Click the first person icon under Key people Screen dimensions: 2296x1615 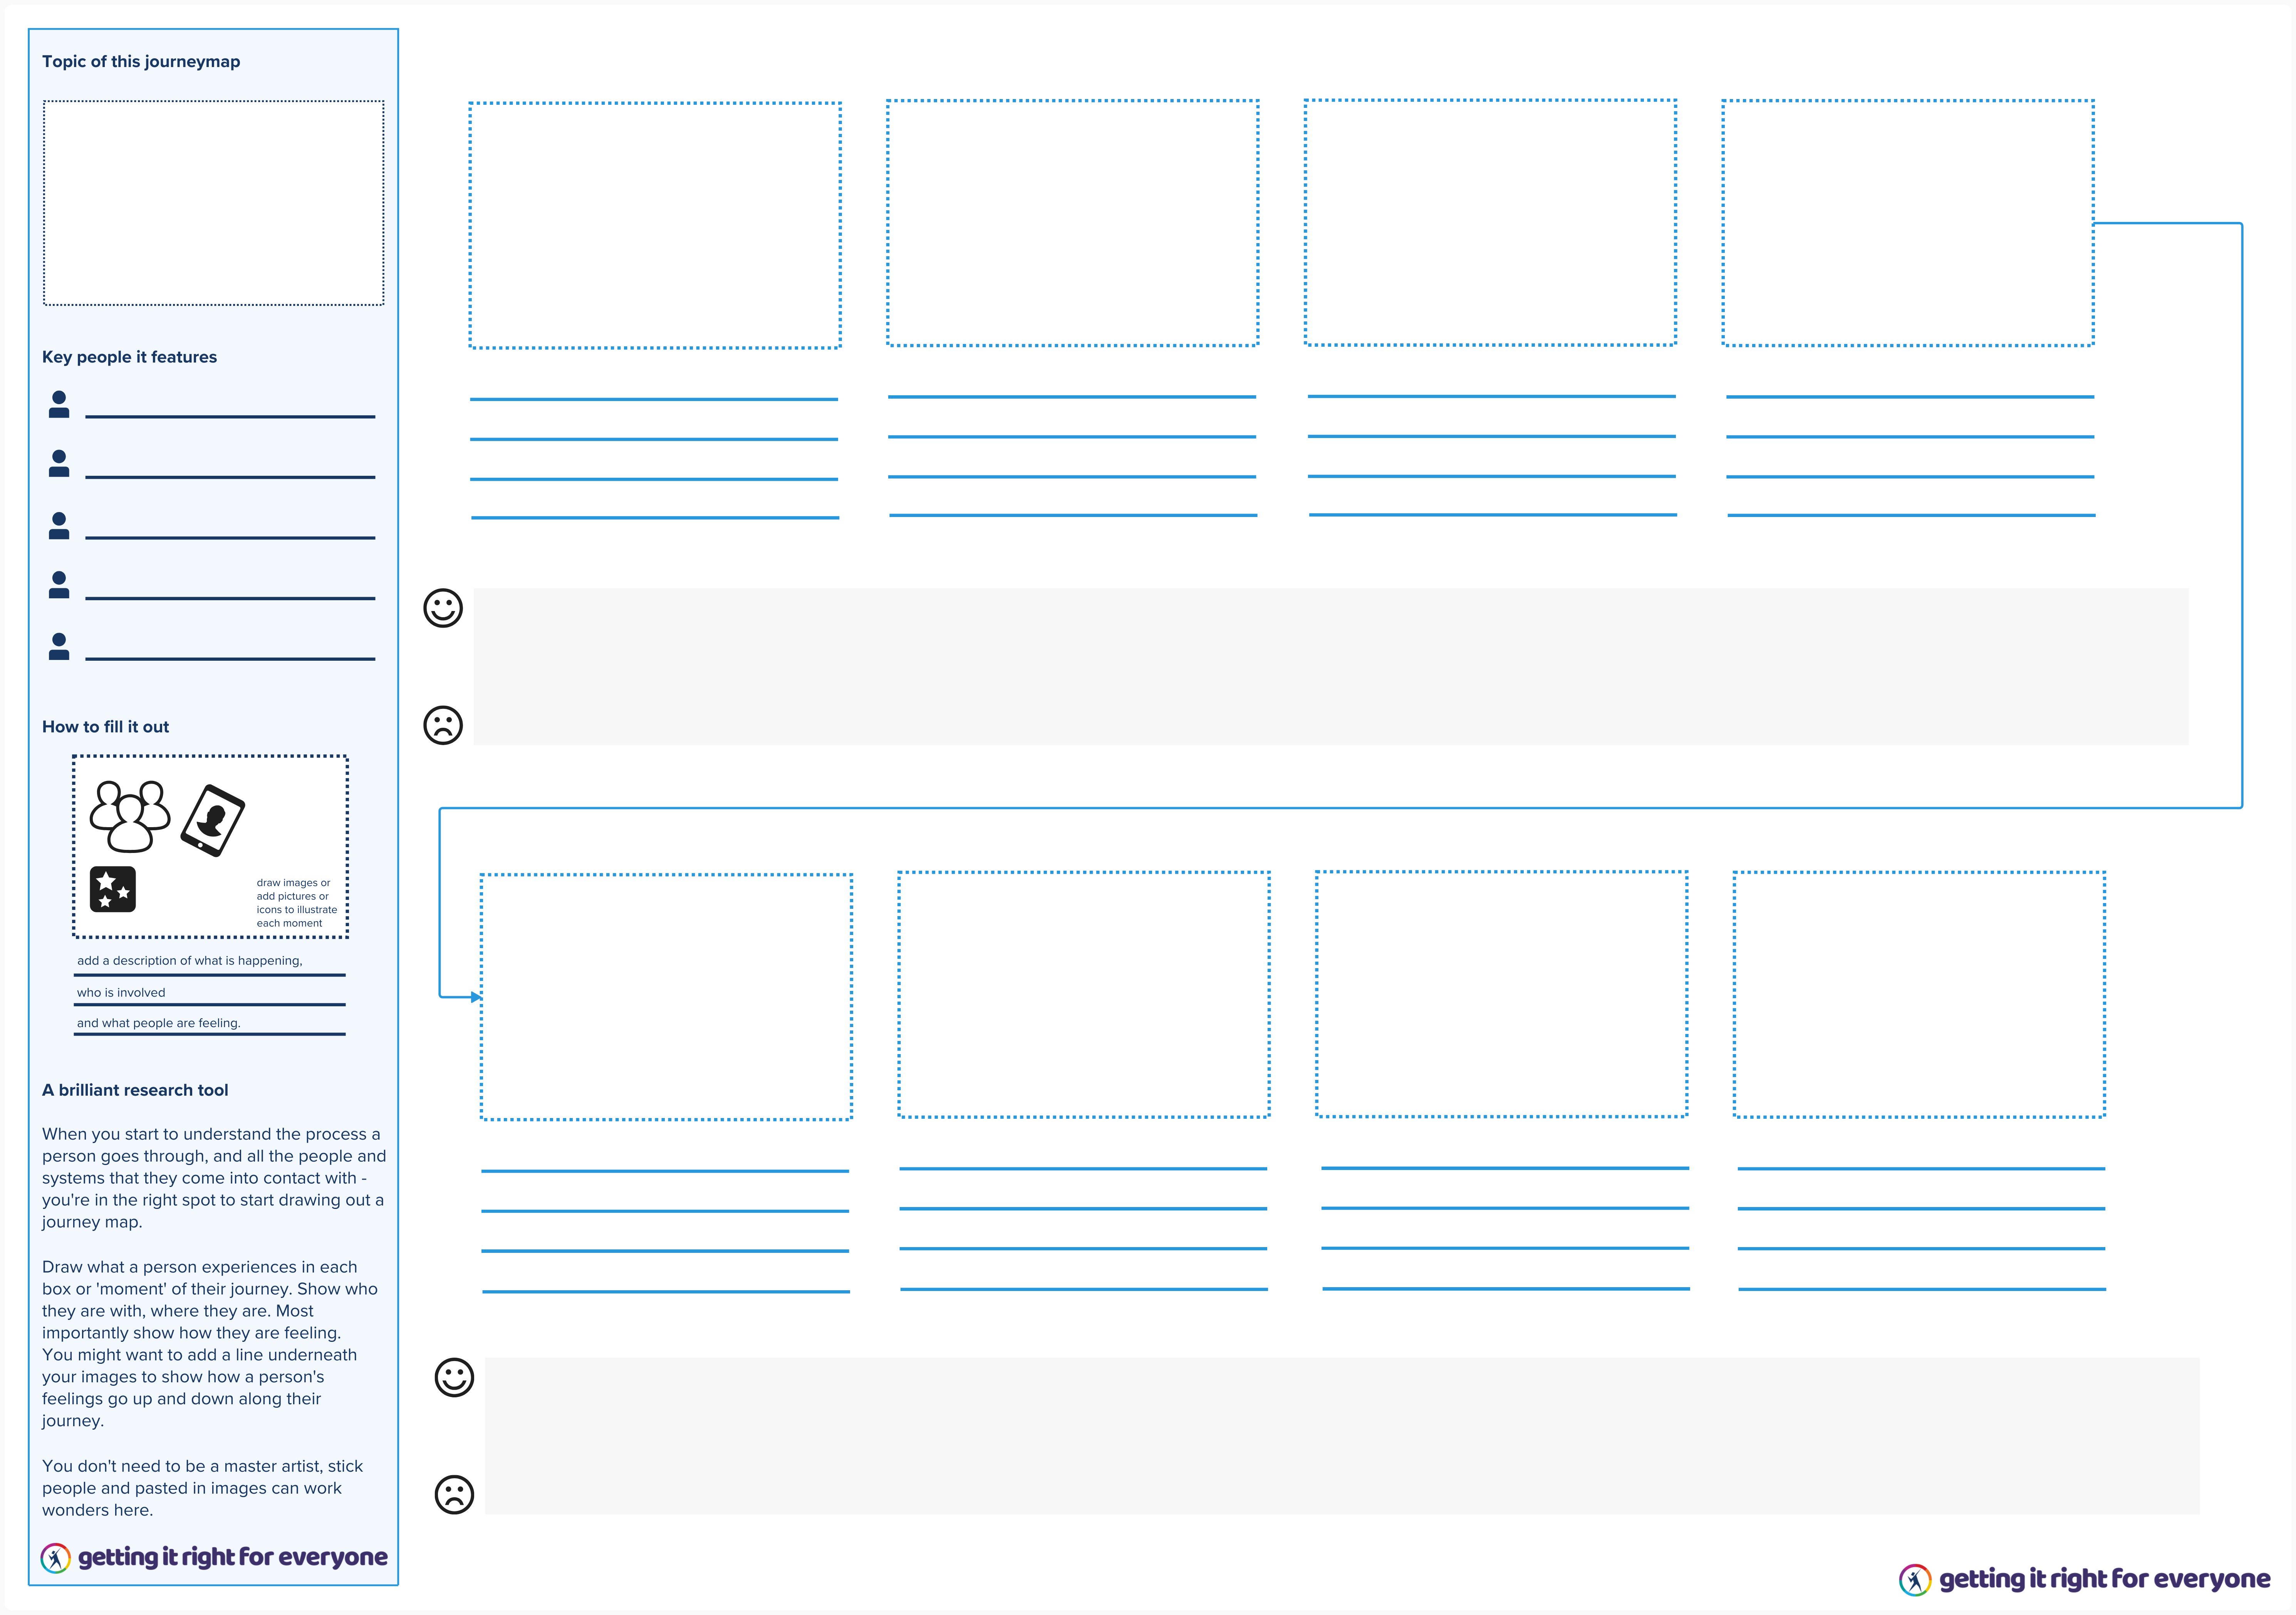[59, 404]
